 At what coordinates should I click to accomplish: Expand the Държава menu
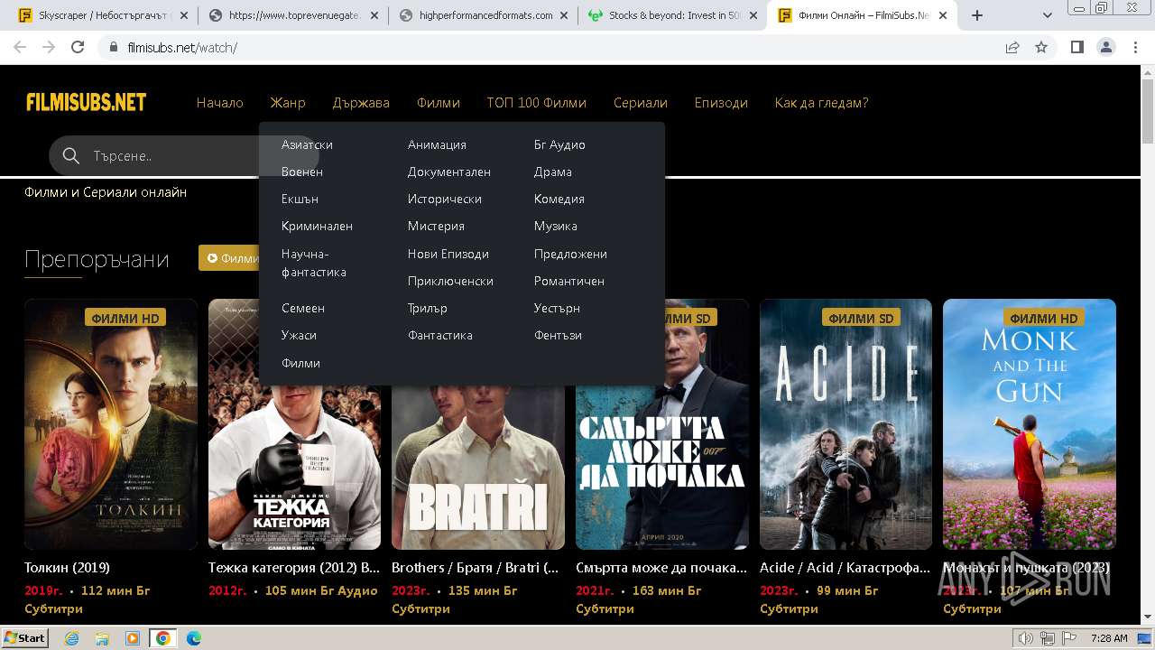(x=361, y=103)
